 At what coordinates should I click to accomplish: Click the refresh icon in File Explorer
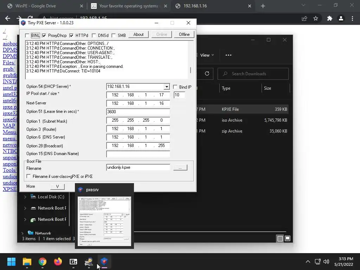pyautogui.click(x=207, y=73)
